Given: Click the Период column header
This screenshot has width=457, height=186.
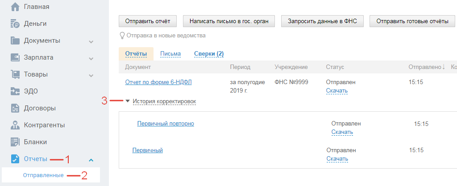Looking at the screenshot, I should [240, 67].
